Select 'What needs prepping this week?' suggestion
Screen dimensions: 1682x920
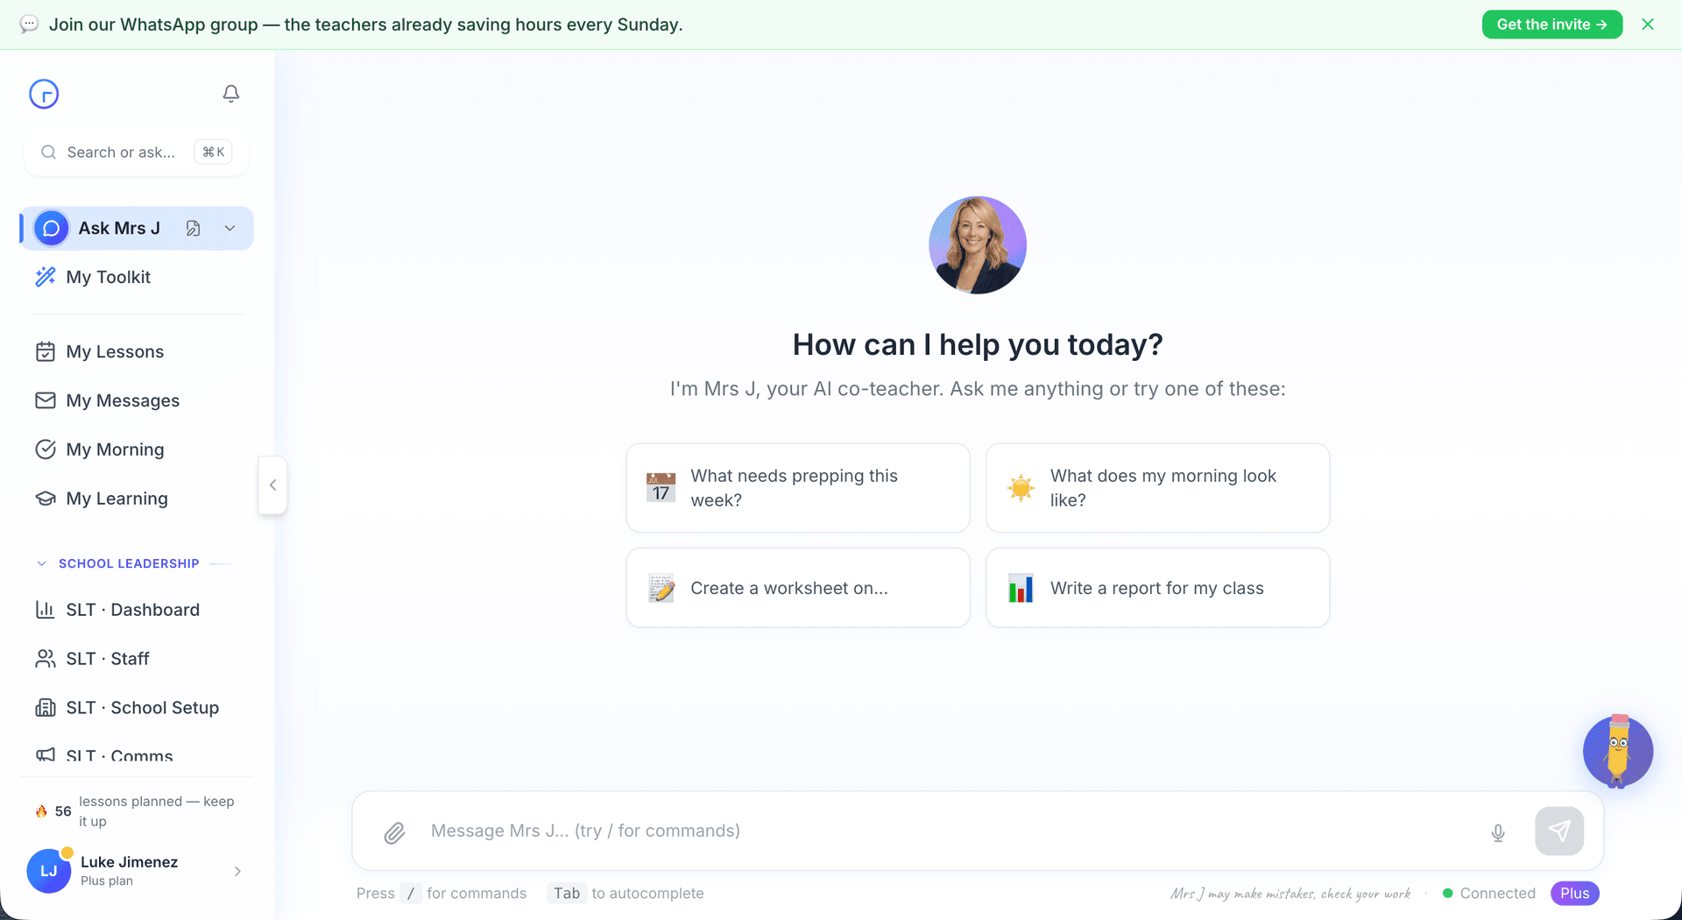(x=797, y=488)
